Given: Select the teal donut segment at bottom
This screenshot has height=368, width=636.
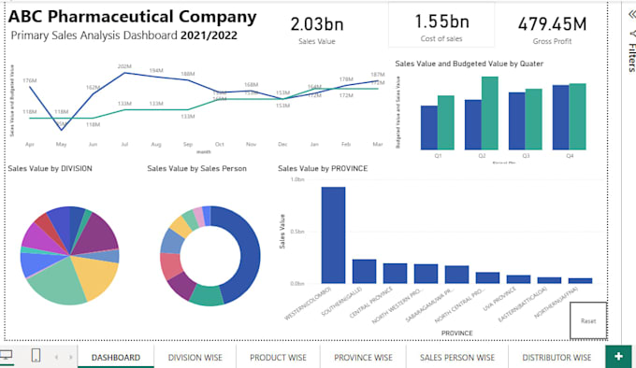Looking at the screenshot, I should [x=207, y=295].
